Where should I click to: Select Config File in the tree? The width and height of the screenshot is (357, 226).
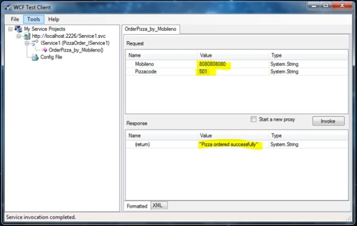click(51, 57)
